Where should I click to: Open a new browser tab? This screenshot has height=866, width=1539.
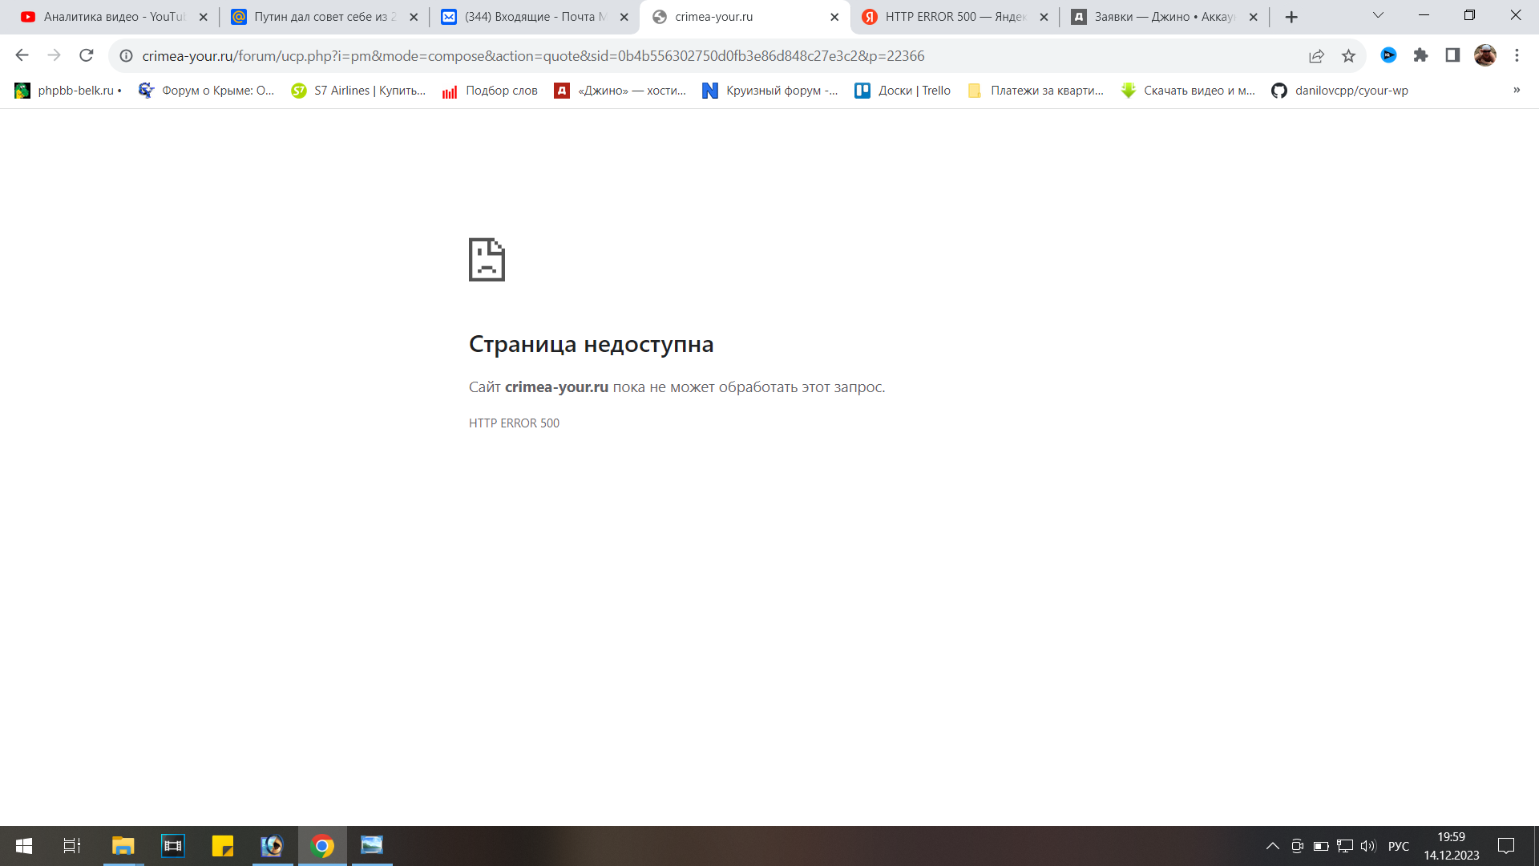[x=1291, y=17]
